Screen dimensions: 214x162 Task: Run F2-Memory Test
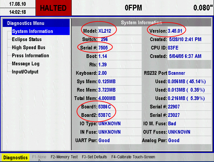click(x=64, y=157)
